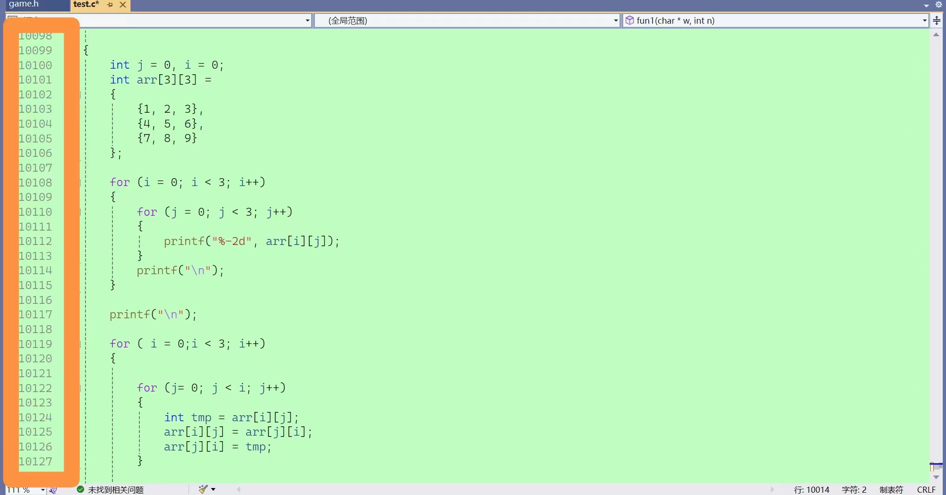This screenshot has height=495, width=946.
Task: Pin the test.c* tab
Action: 110,5
